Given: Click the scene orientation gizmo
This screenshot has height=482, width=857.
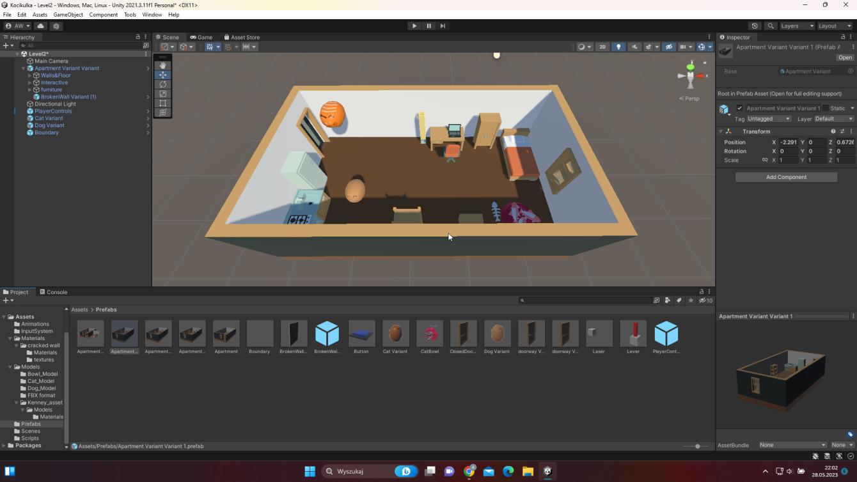Looking at the screenshot, I should (691, 75).
